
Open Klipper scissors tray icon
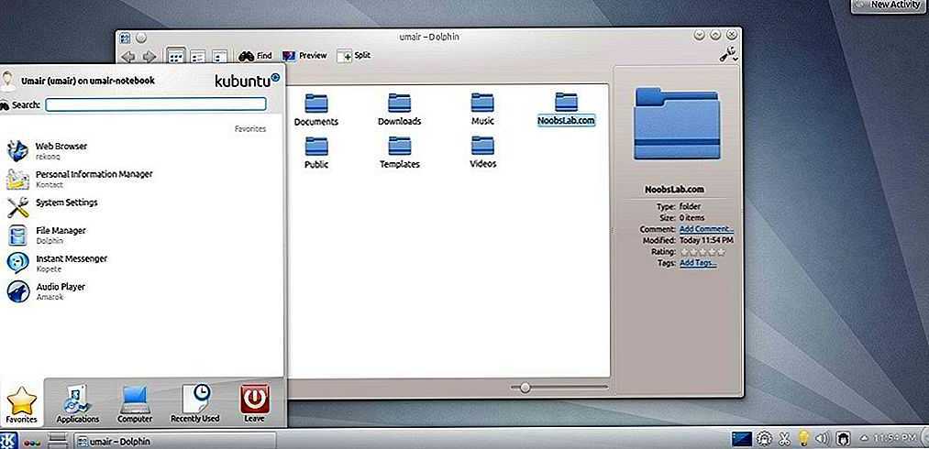(x=784, y=440)
